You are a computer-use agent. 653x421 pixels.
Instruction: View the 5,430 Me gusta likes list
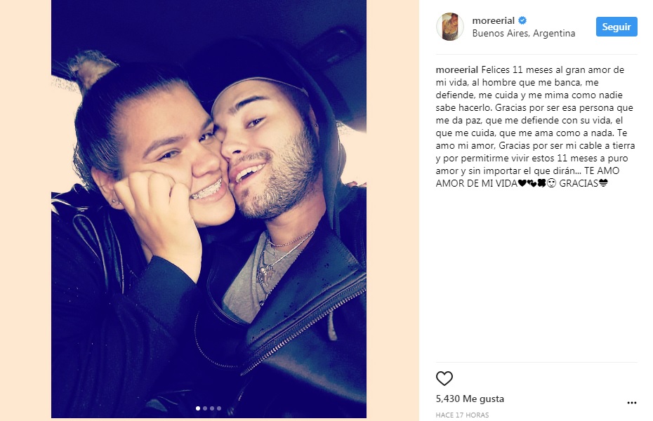(470, 399)
